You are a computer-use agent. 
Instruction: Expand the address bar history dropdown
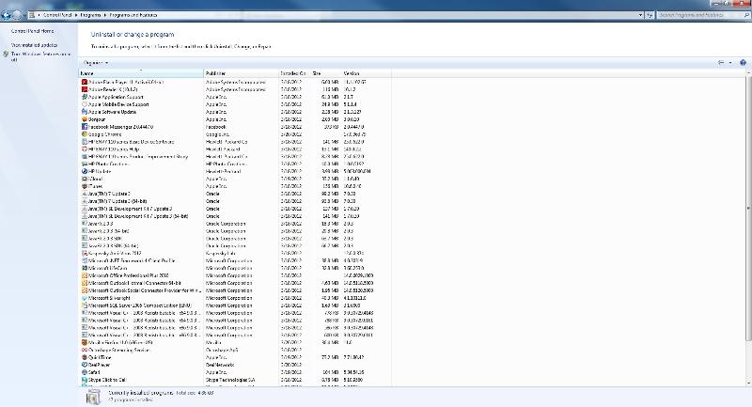pyautogui.click(x=641, y=15)
